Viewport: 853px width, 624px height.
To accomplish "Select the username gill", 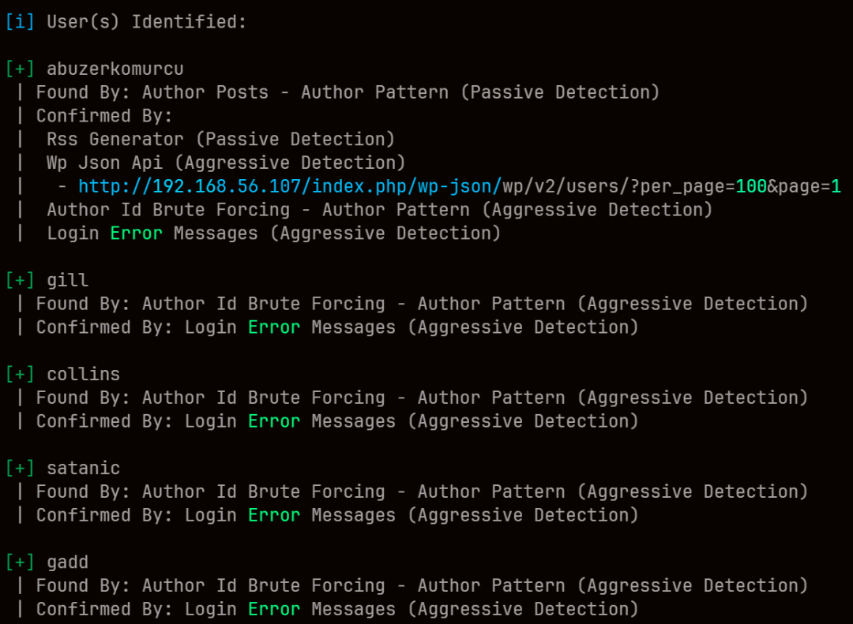I will pos(67,281).
